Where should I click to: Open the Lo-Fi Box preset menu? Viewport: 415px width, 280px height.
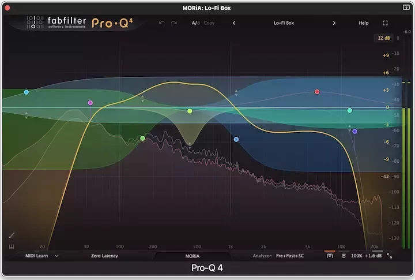pyautogui.click(x=284, y=23)
